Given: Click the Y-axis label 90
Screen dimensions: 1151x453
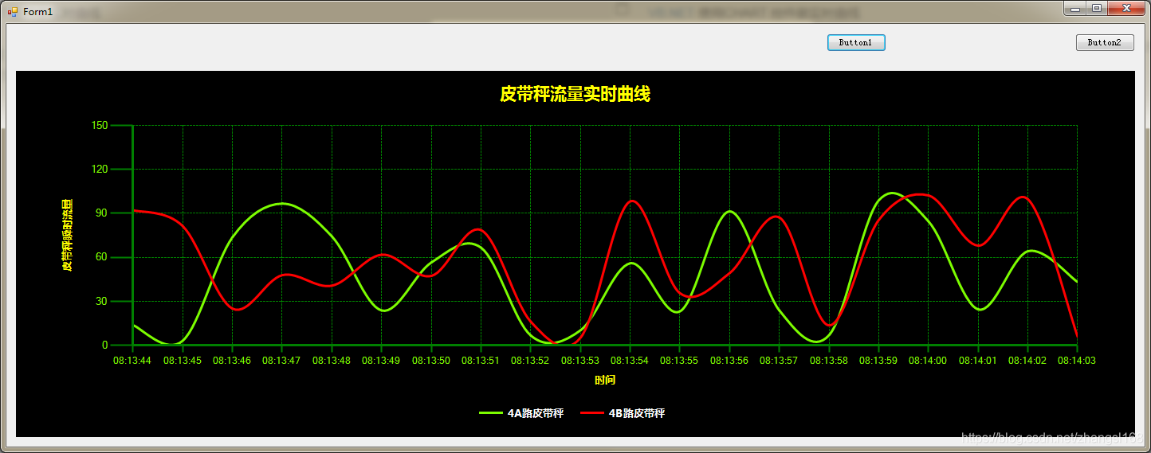Looking at the screenshot, I should (102, 213).
